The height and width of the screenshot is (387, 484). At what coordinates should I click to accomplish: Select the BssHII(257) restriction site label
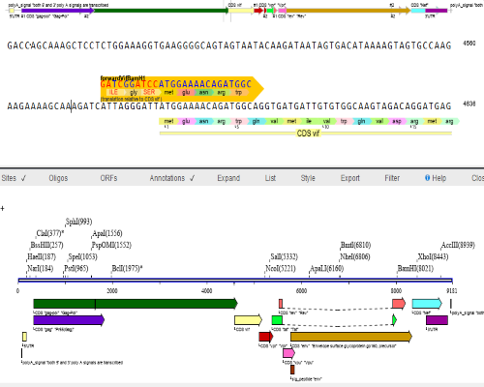click(46, 245)
